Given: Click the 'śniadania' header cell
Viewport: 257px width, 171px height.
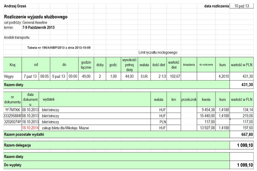Looking at the screenshot, I should 189,65.
